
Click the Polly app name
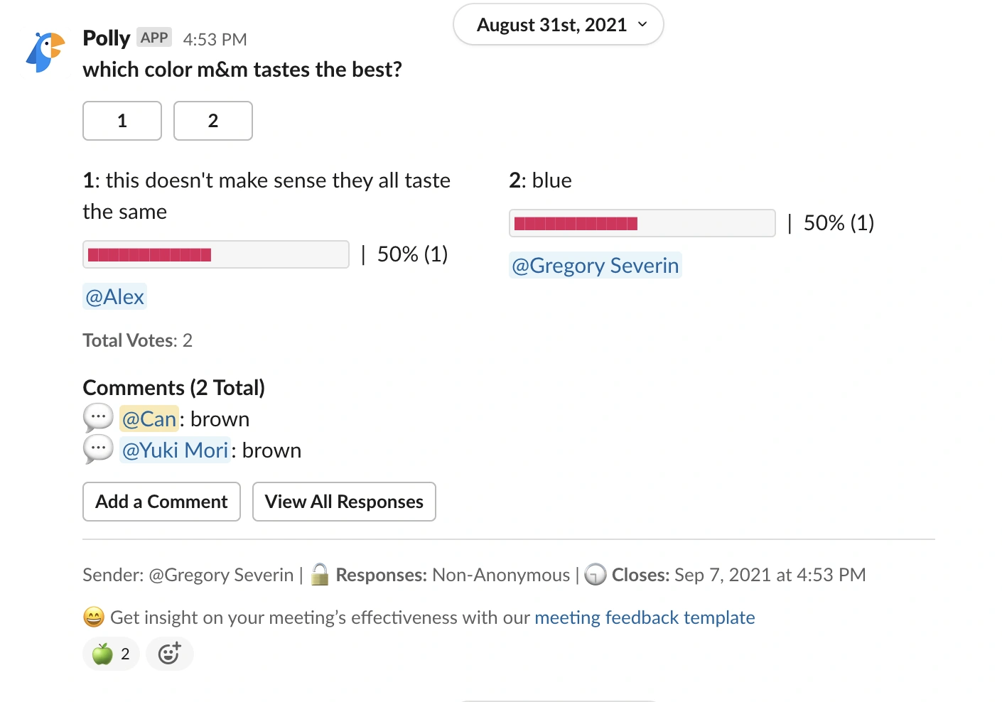pyautogui.click(x=106, y=38)
